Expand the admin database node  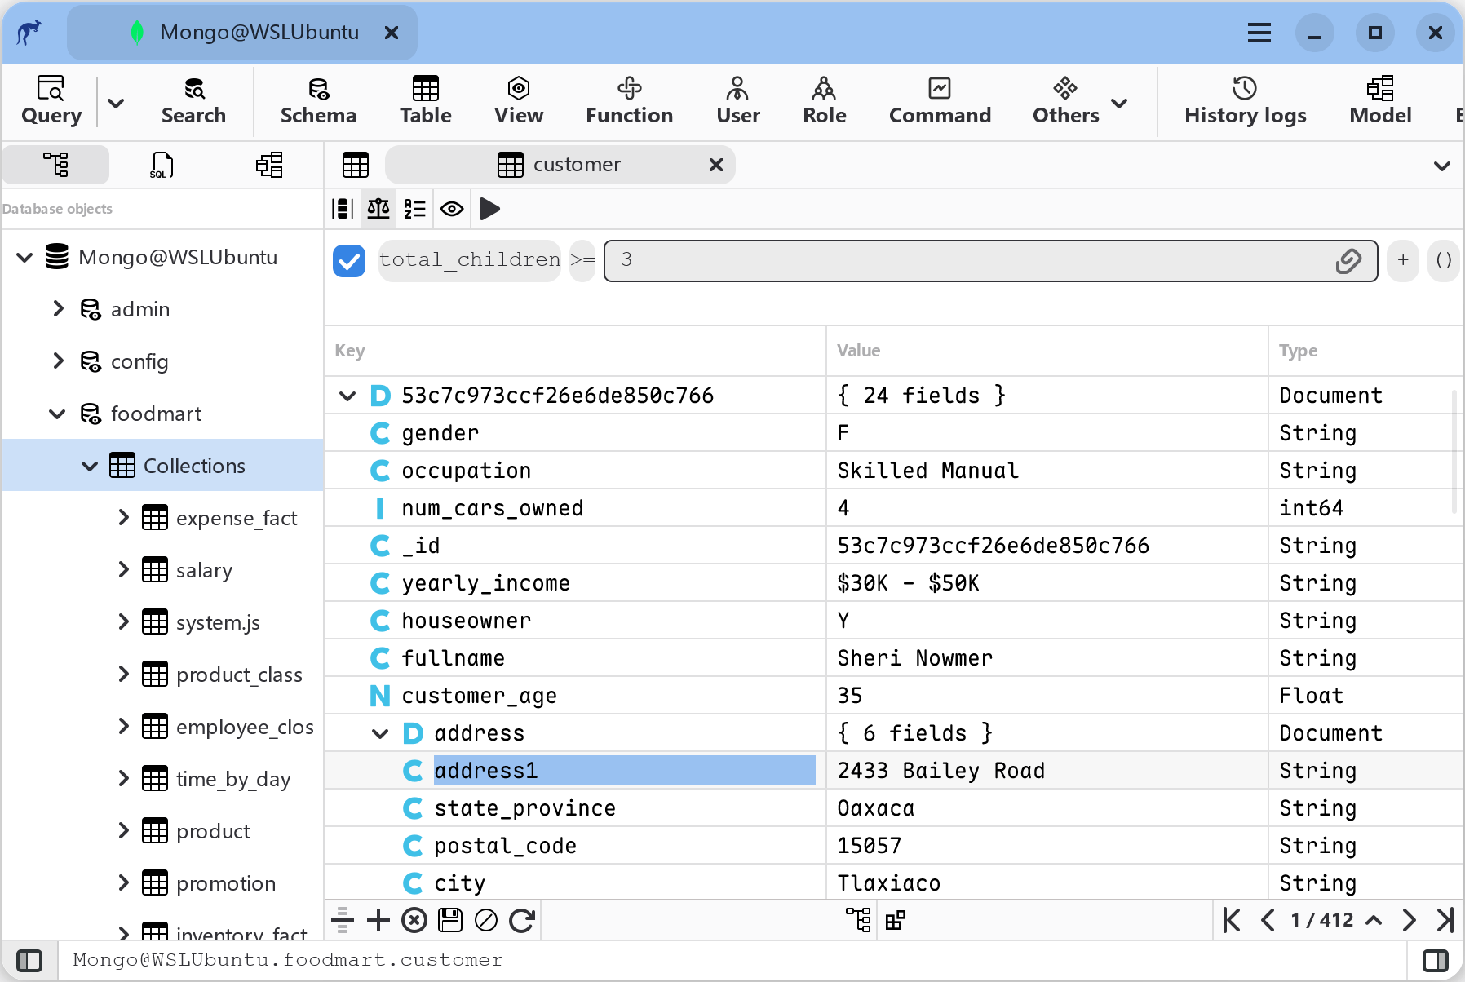[58, 309]
